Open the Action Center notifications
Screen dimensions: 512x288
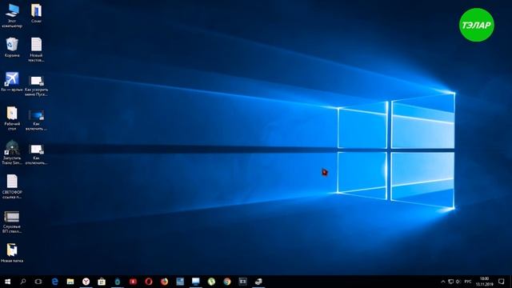[x=502, y=282]
